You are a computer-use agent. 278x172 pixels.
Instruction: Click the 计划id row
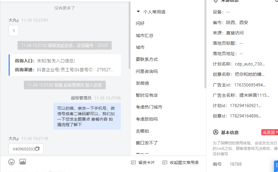(x=237, y=106)
